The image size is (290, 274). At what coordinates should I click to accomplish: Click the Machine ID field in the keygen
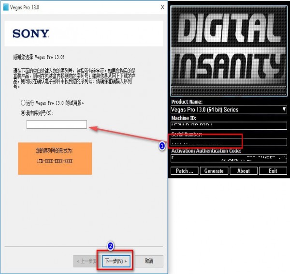pos(229,125)
